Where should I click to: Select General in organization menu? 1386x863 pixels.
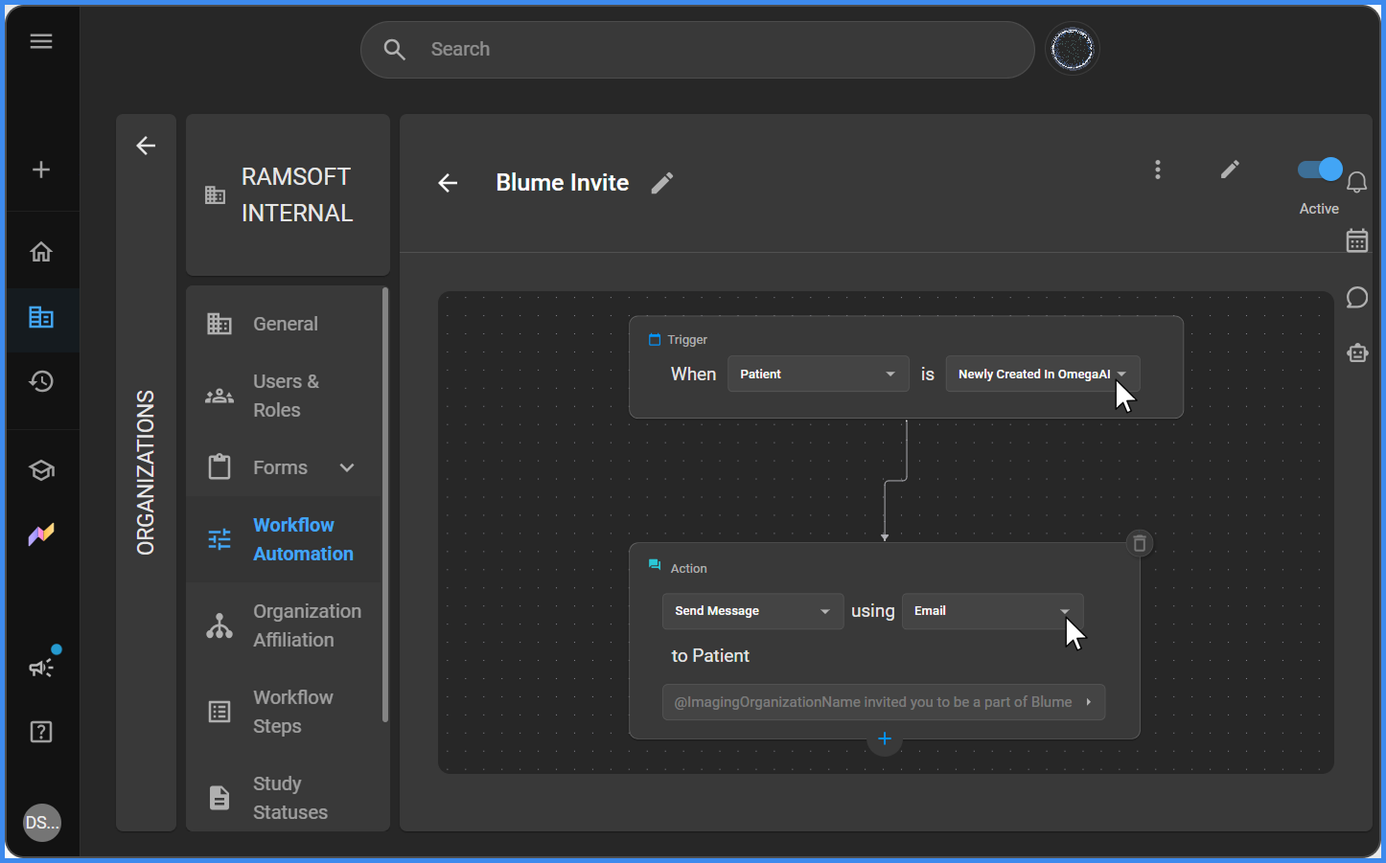[285, 324]
